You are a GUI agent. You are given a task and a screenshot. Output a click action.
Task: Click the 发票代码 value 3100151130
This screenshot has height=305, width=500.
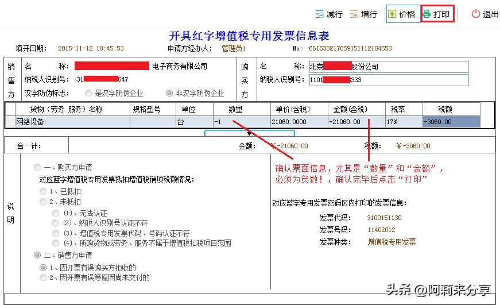384,218
